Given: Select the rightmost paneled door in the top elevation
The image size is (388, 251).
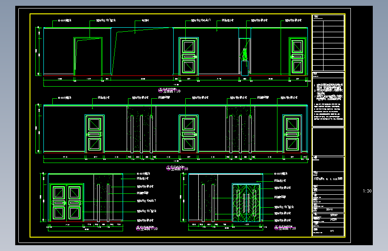Looking at the screenshot, I should pyautogui.click(x=298, y=56).
